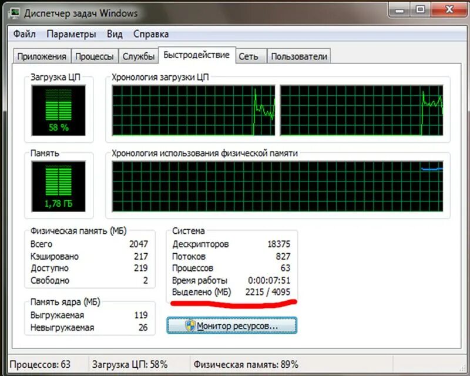The image size is (470, 376).
Task: Click the Свободно label
Action: tap(50, 280)
